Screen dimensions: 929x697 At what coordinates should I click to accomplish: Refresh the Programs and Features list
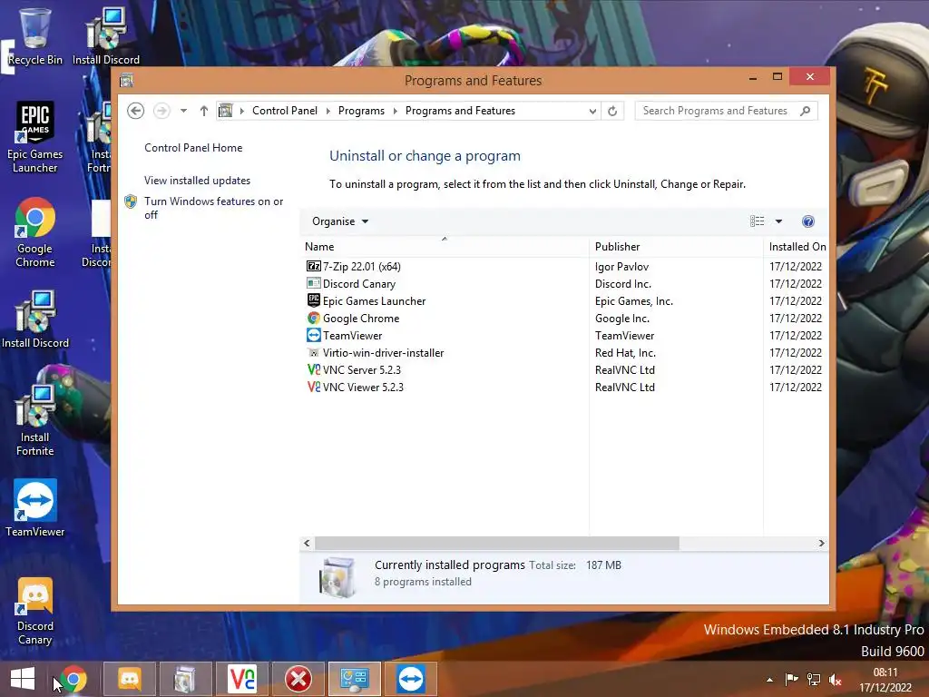pos(612,111)
